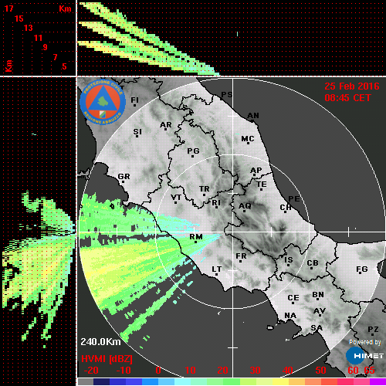Click the PE province label on the map
This screenshot has width=386, height=386.
294,199
